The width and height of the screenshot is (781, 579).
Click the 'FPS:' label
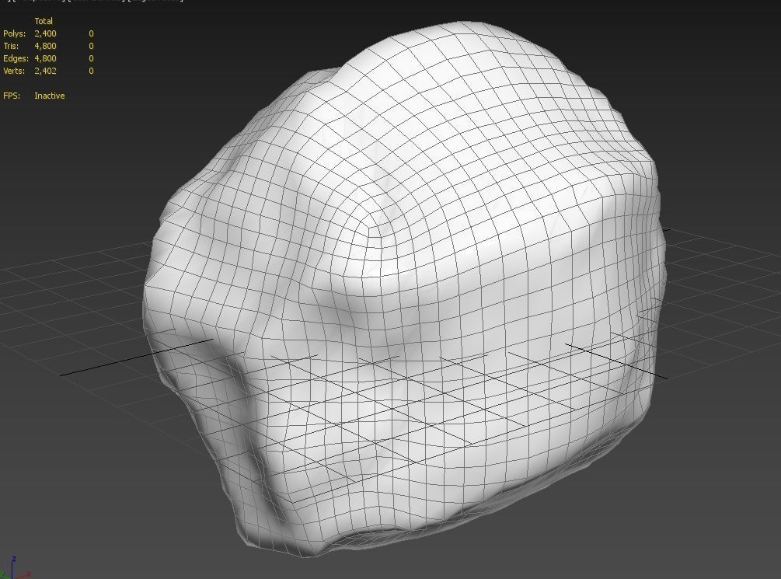pyautogui.click(x=12, y=96)
